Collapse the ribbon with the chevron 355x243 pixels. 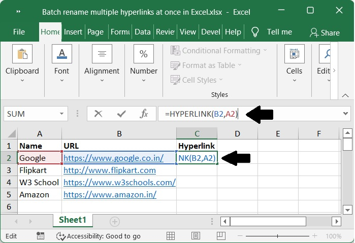[x=345, y=94]
